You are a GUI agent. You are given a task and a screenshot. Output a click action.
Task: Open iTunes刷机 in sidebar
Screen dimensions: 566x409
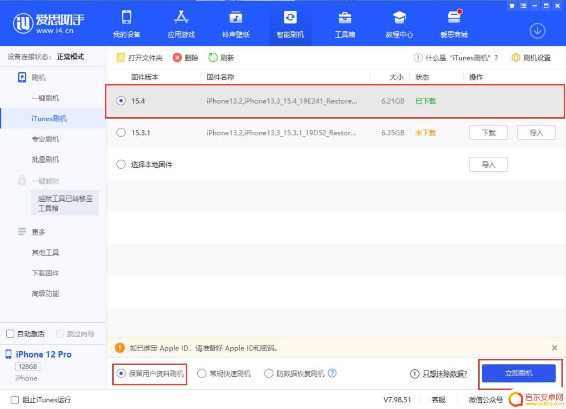(49, 119)
